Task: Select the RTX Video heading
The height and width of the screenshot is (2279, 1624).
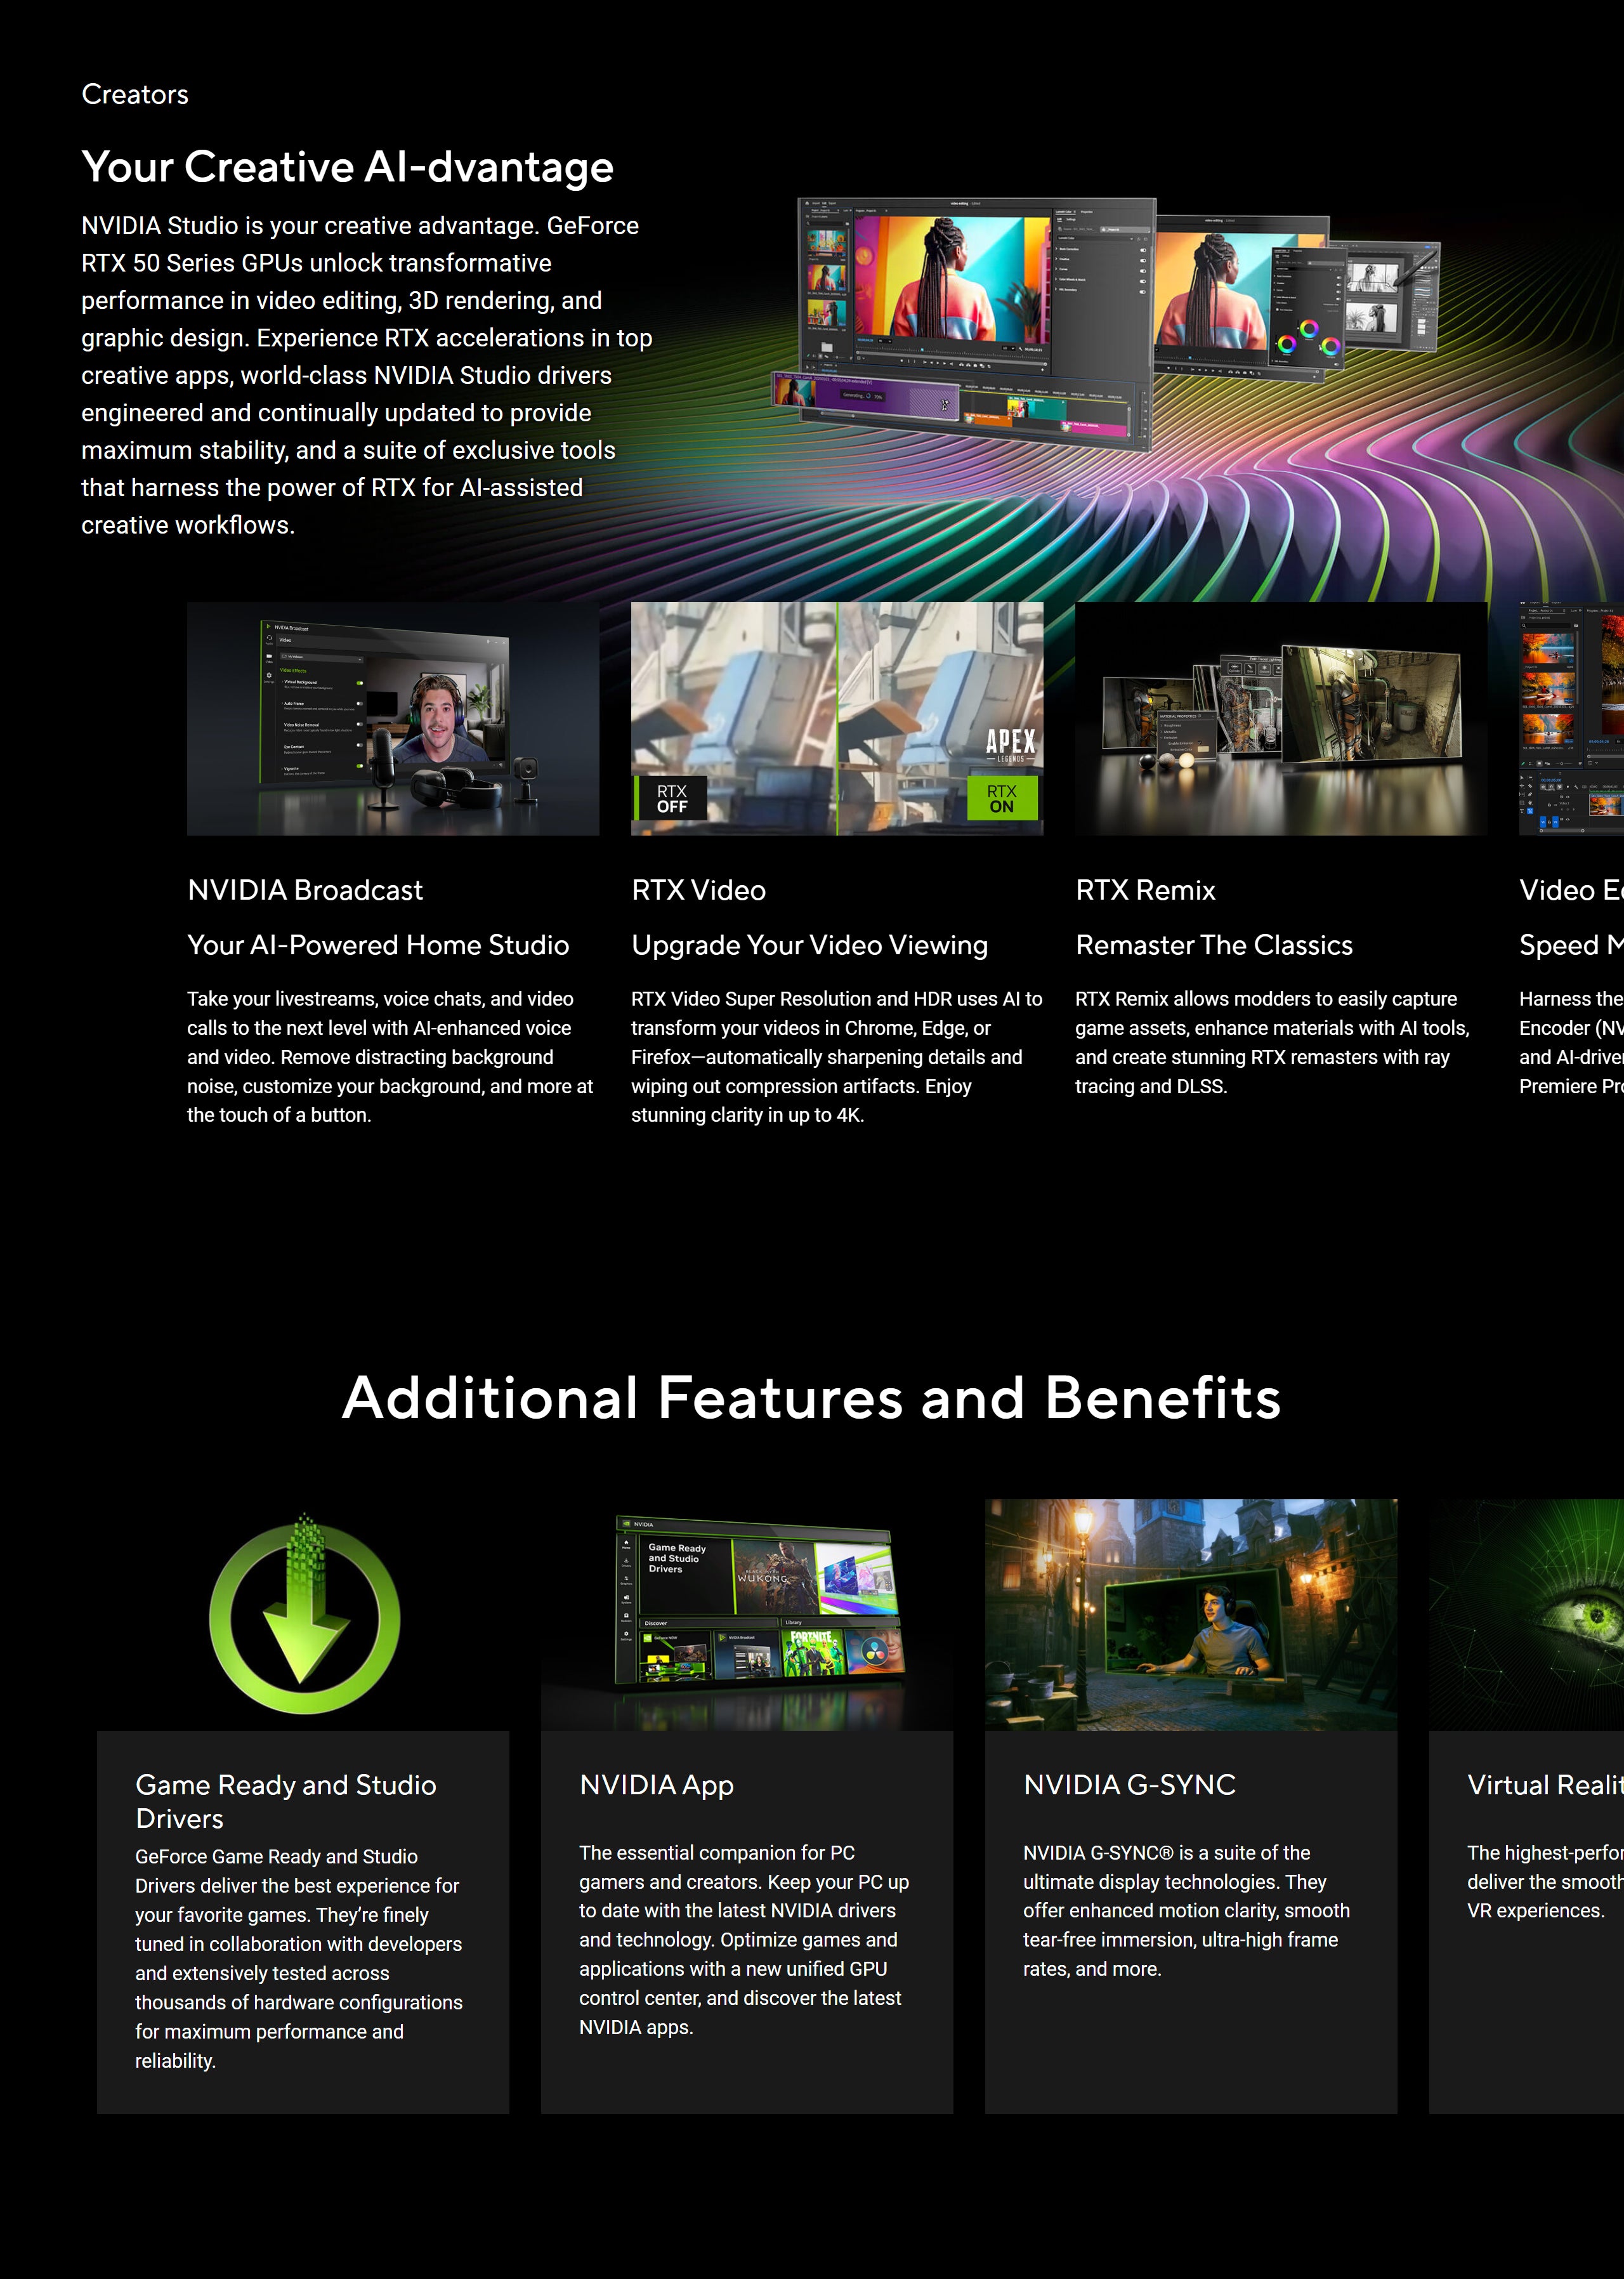Action: tap(698, 890)
